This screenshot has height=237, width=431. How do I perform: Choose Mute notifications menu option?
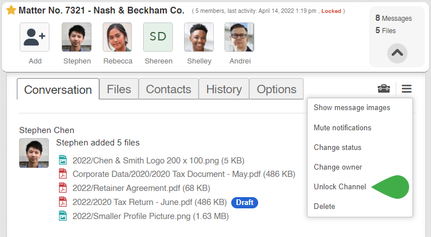[342, 128]
